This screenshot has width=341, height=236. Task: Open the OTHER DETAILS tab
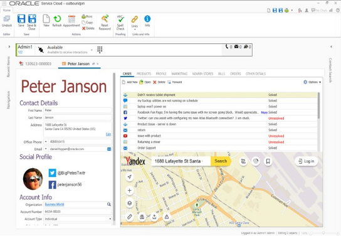pos(256,74)
